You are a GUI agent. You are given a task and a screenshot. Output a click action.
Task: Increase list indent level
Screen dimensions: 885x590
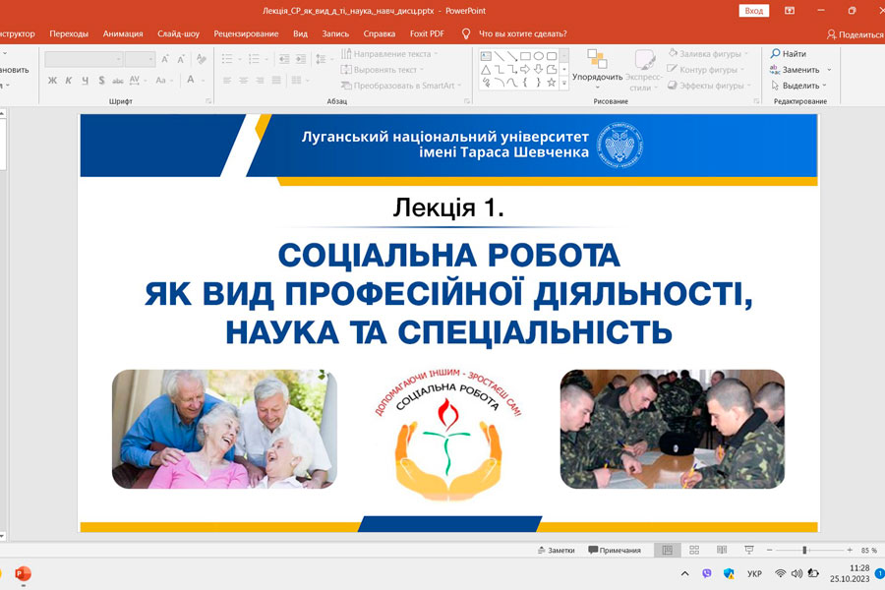coord(301,59)
